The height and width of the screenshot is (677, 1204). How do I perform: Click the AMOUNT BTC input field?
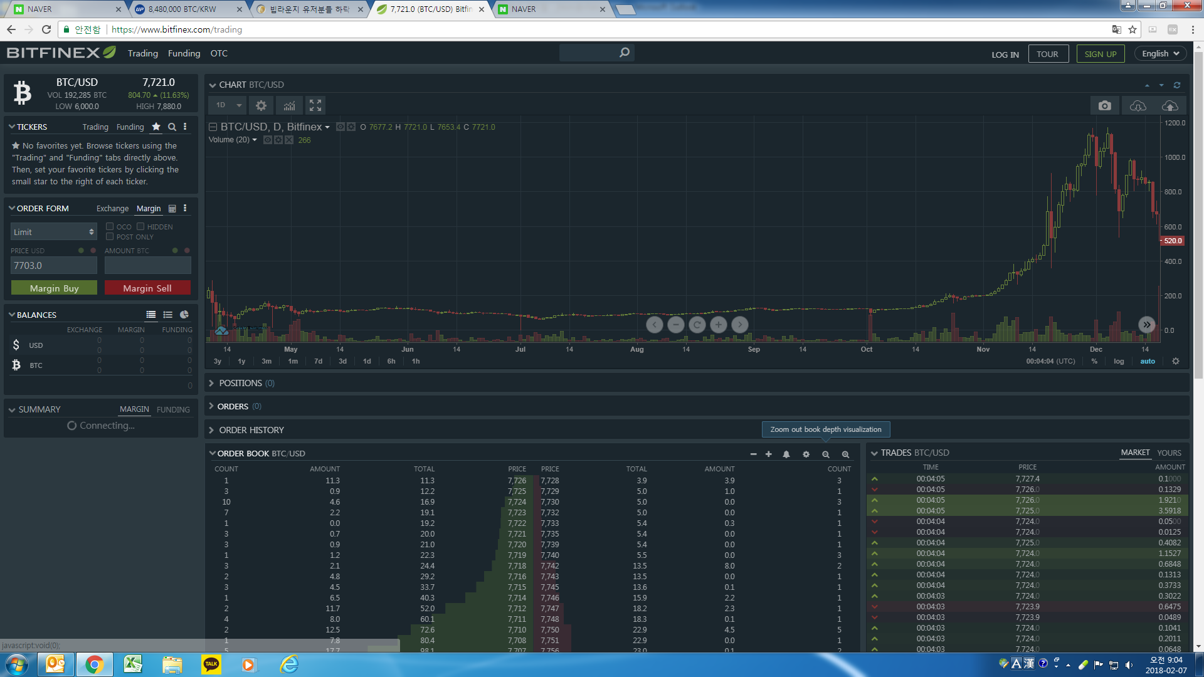[x=147, y=266]
